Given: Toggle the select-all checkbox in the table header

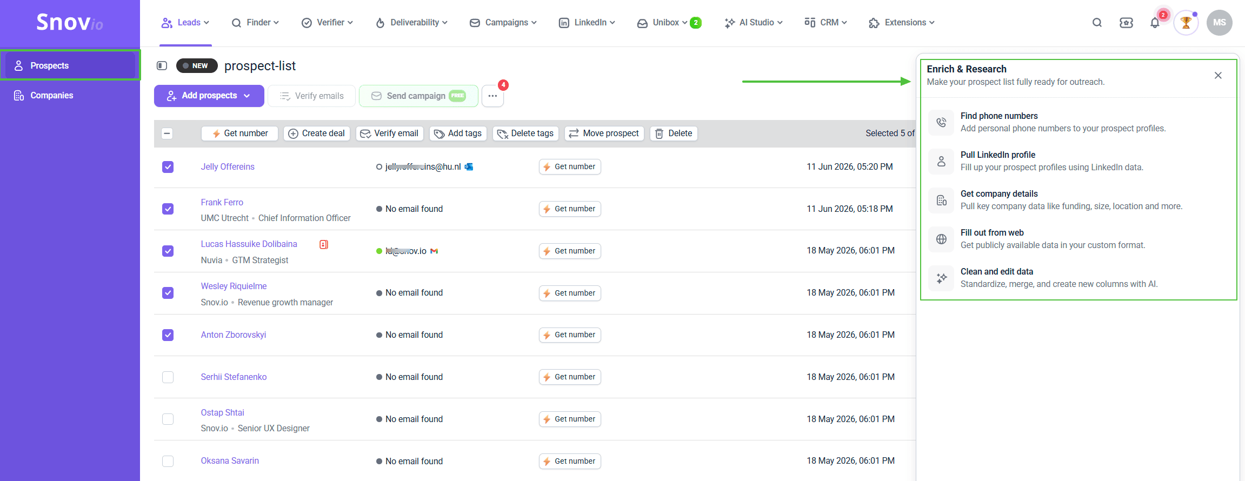Looking at the screenshot, I should [168, 133].
